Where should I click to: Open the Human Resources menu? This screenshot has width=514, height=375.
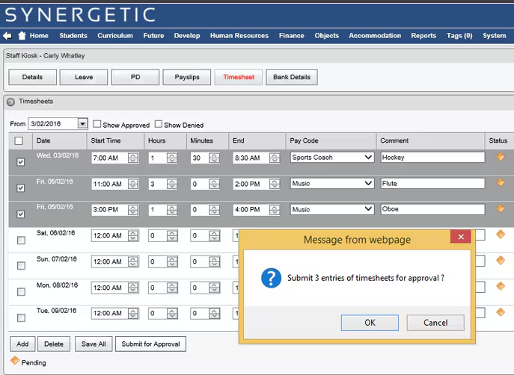point(239,36)
